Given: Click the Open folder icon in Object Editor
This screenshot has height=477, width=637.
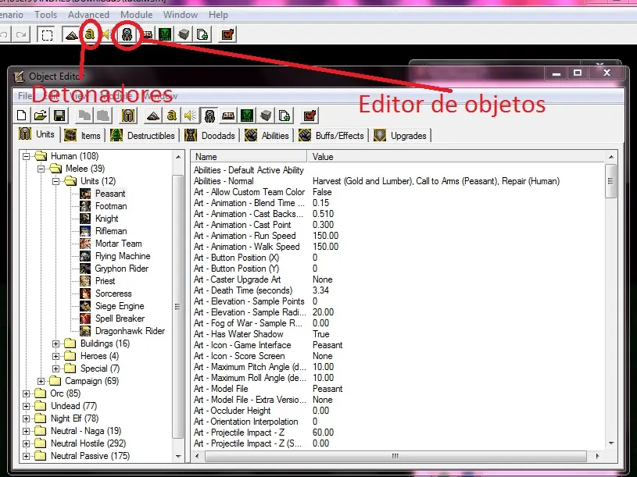Looking at the screenshot, I should click(x=41, y=116).
